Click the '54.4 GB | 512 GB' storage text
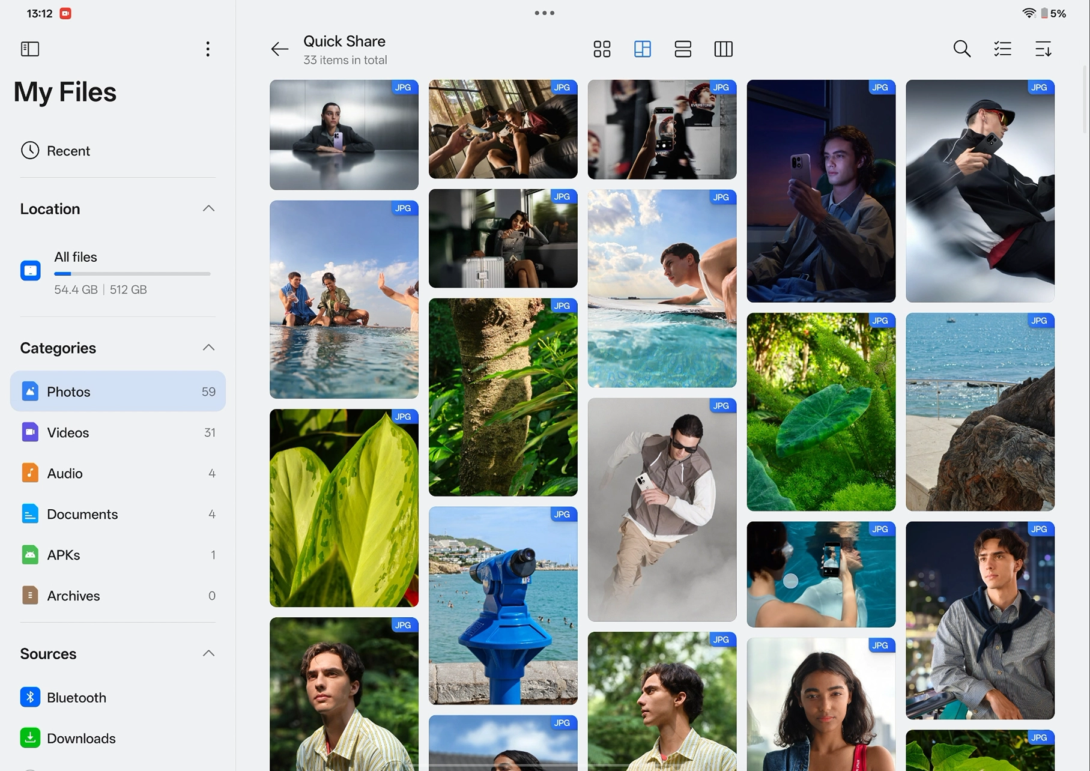This screenshot has width=1090, height=771. pos(100,289)
